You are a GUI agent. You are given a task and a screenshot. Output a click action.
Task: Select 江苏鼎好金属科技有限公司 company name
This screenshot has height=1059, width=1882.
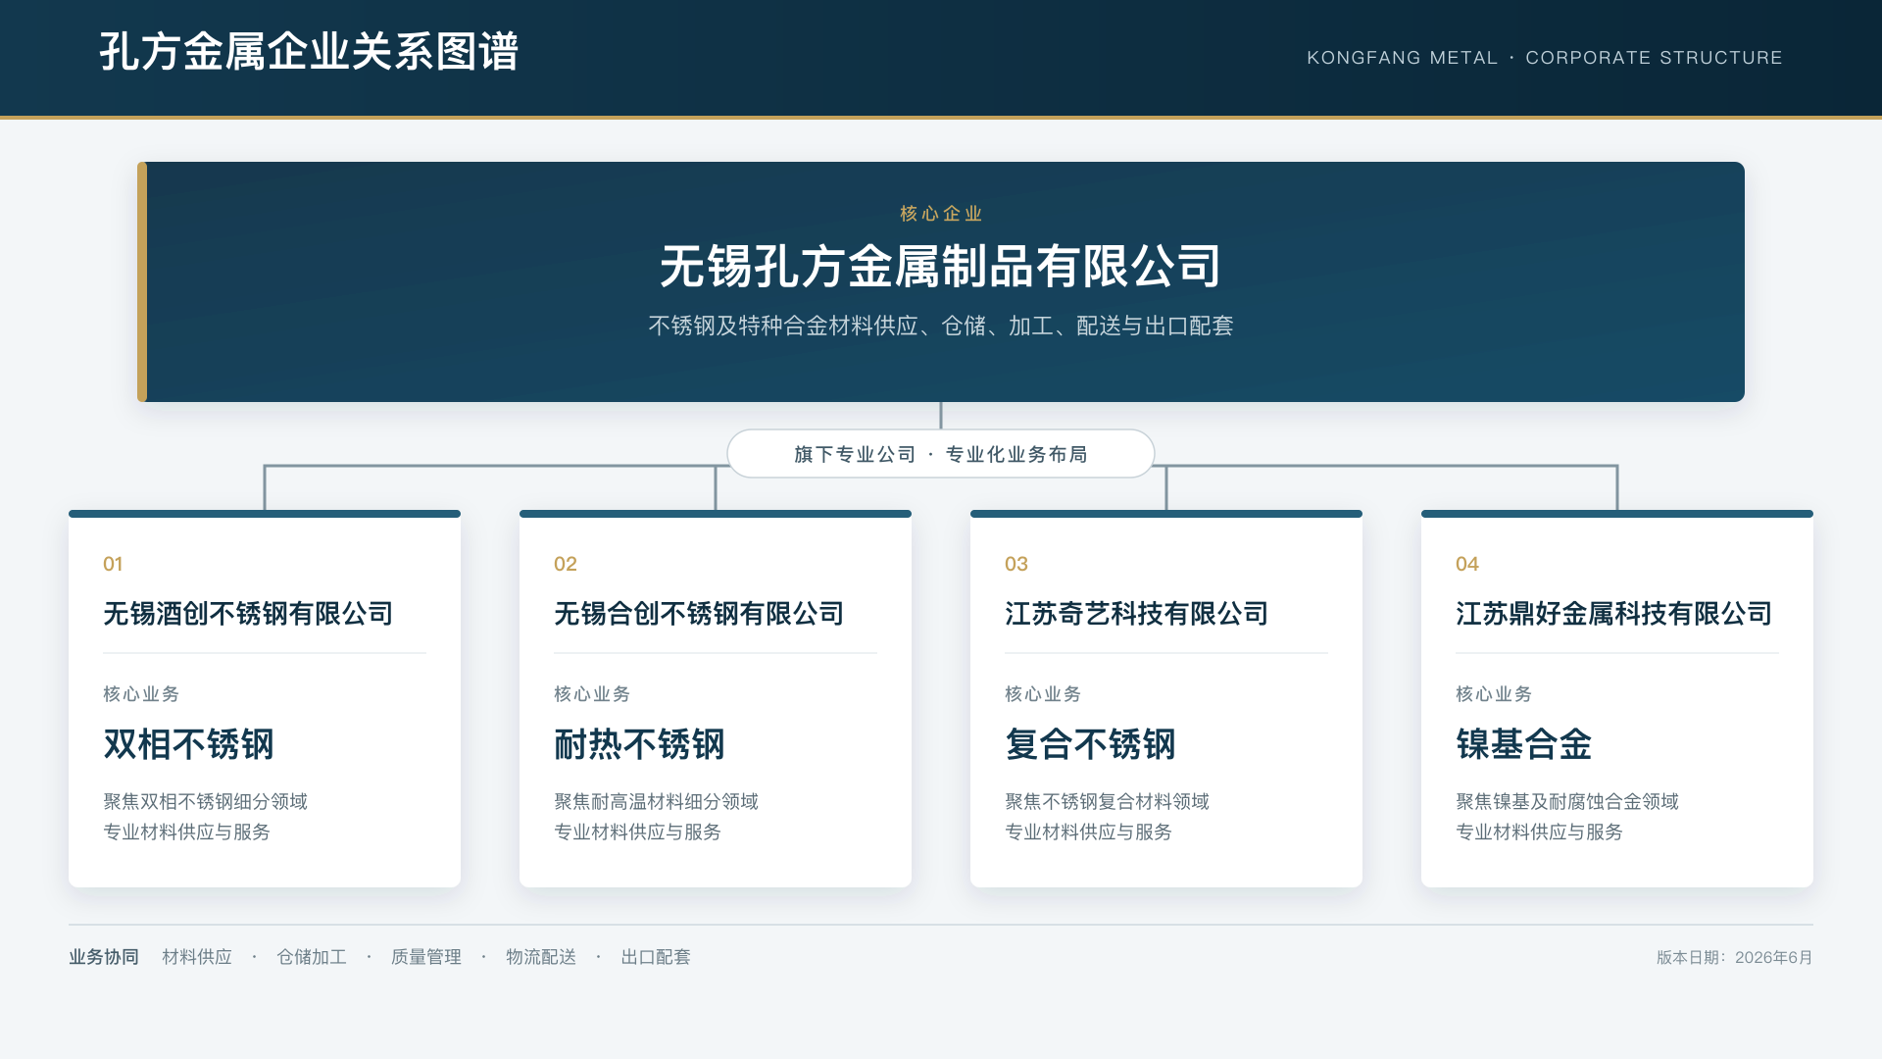[1614, 614]
